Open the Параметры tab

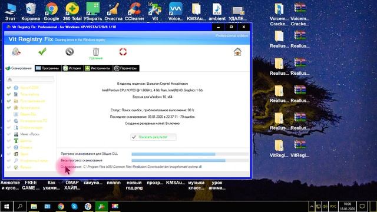coord(125,68)
